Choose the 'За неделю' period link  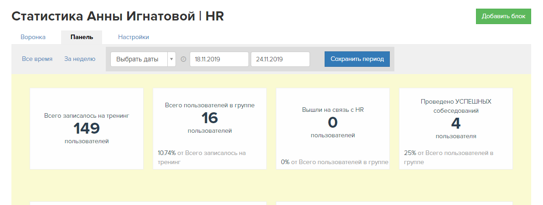(80, 59)
